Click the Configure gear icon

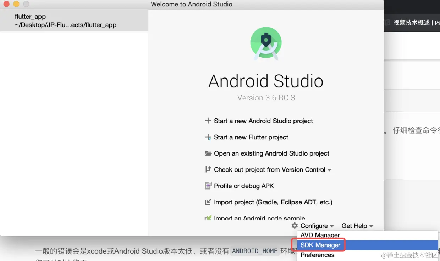(295, 226)
